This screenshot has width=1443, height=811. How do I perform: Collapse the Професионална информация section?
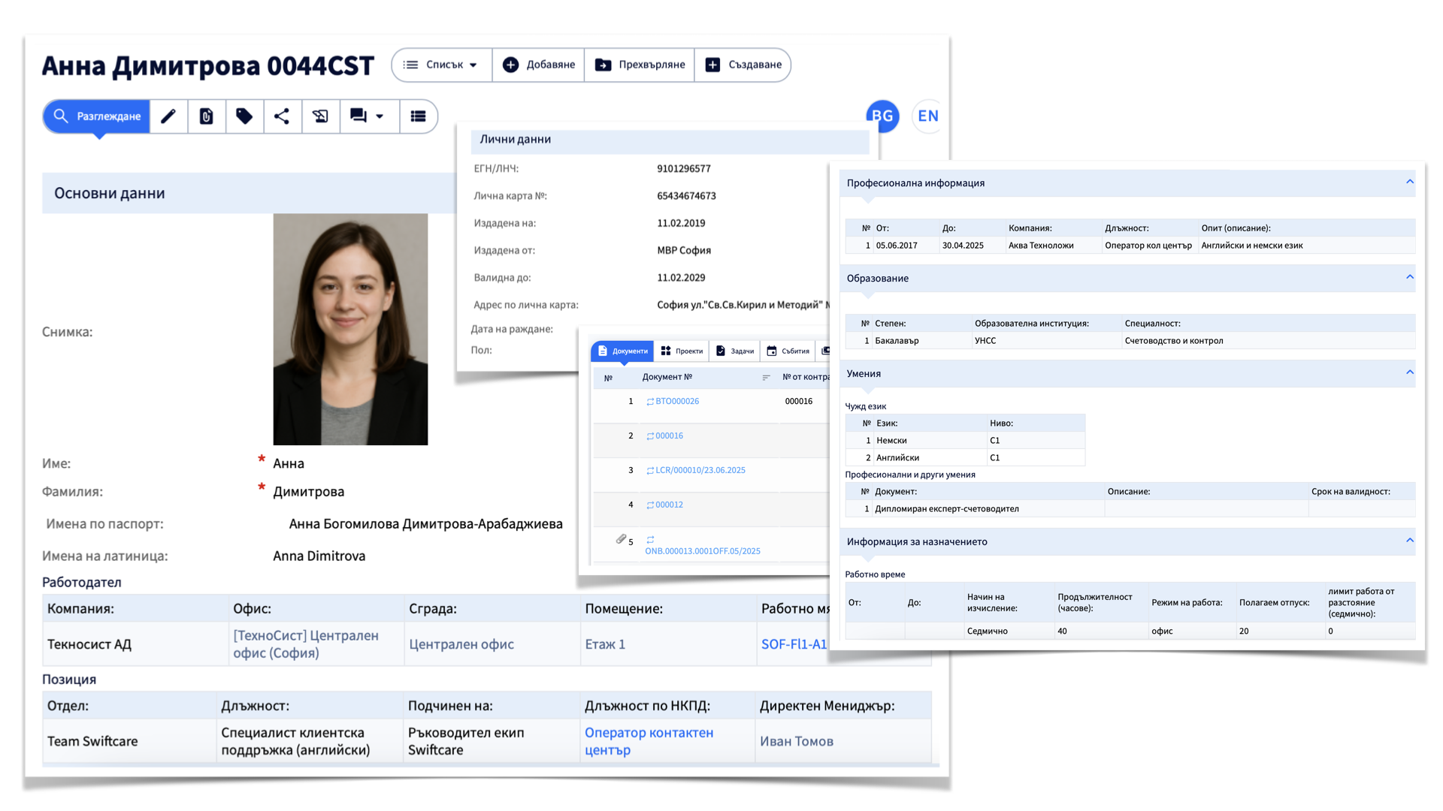[x=1410, y=182]
